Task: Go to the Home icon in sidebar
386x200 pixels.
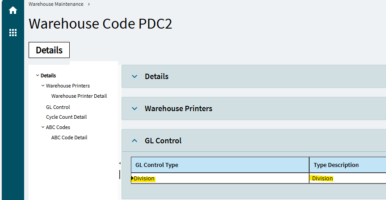Action: pyautogui.click(x=13, y=10)
